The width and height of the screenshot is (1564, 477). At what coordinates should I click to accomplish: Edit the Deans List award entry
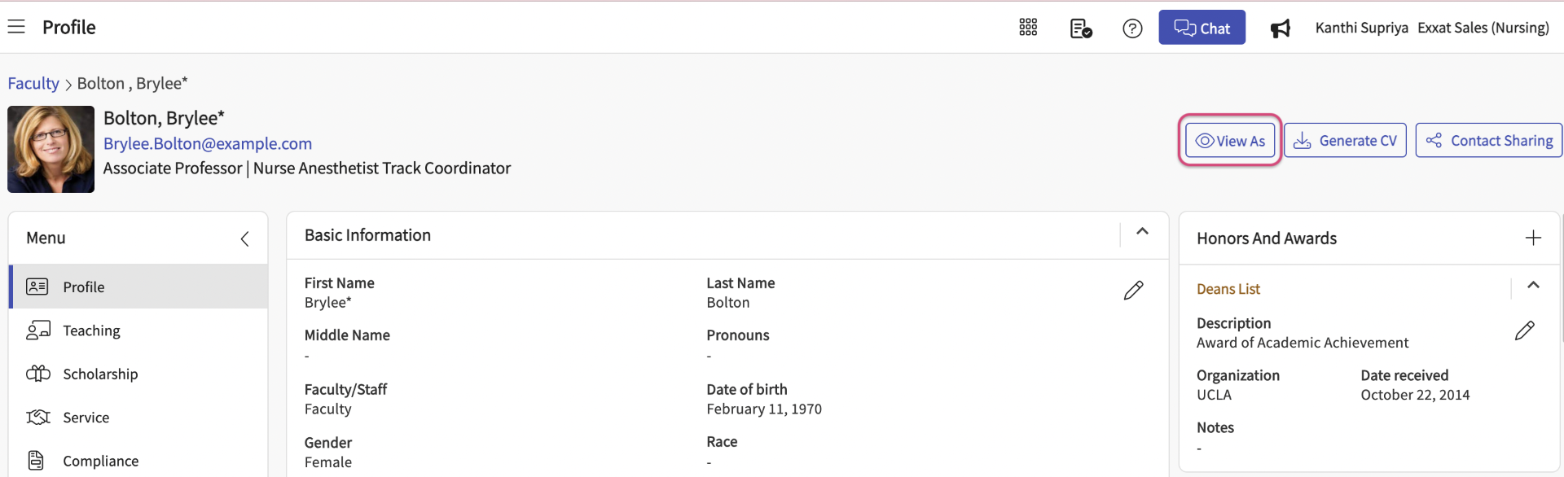[x=1524, y=330]
